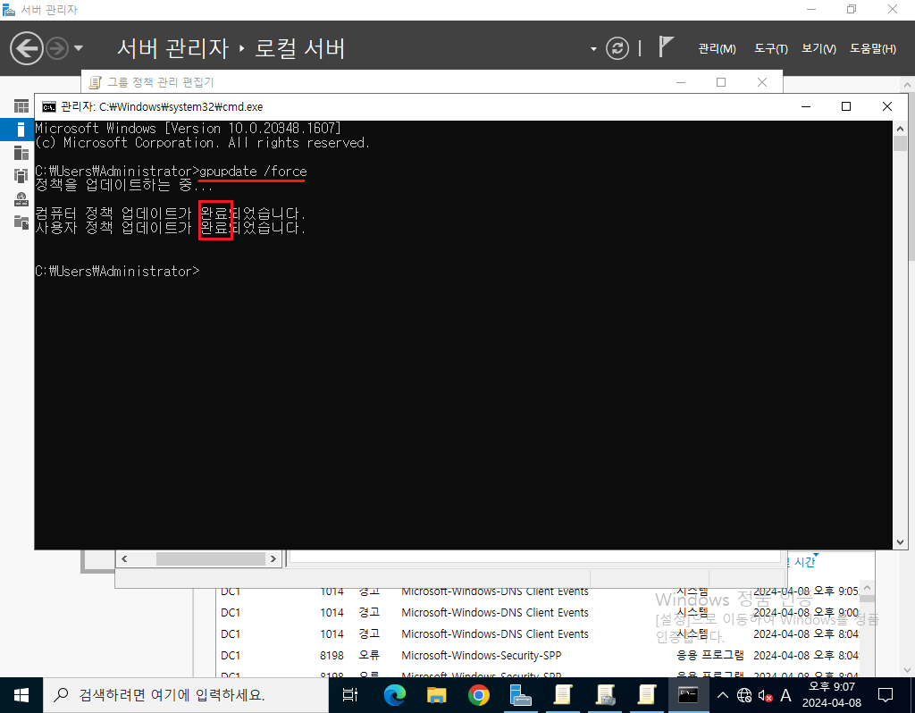Image resolution: width=915 pixels, height=713 pixels.
Task: Click Group Policy editor horizontal scroll thumb
Action: [211, 559]
